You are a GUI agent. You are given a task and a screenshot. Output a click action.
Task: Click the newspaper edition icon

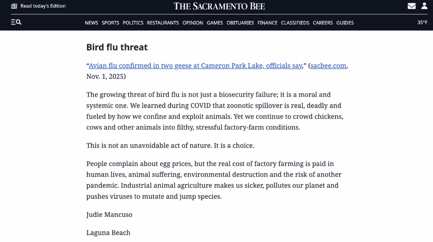[14, 6]
